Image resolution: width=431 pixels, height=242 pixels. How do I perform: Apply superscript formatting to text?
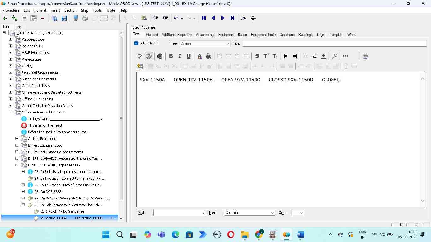click(x=266, y=56)
